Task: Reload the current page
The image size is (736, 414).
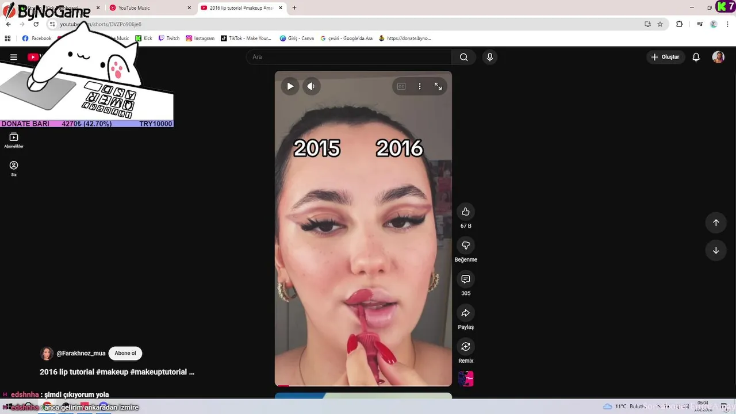Action: [x=36, y=24]
